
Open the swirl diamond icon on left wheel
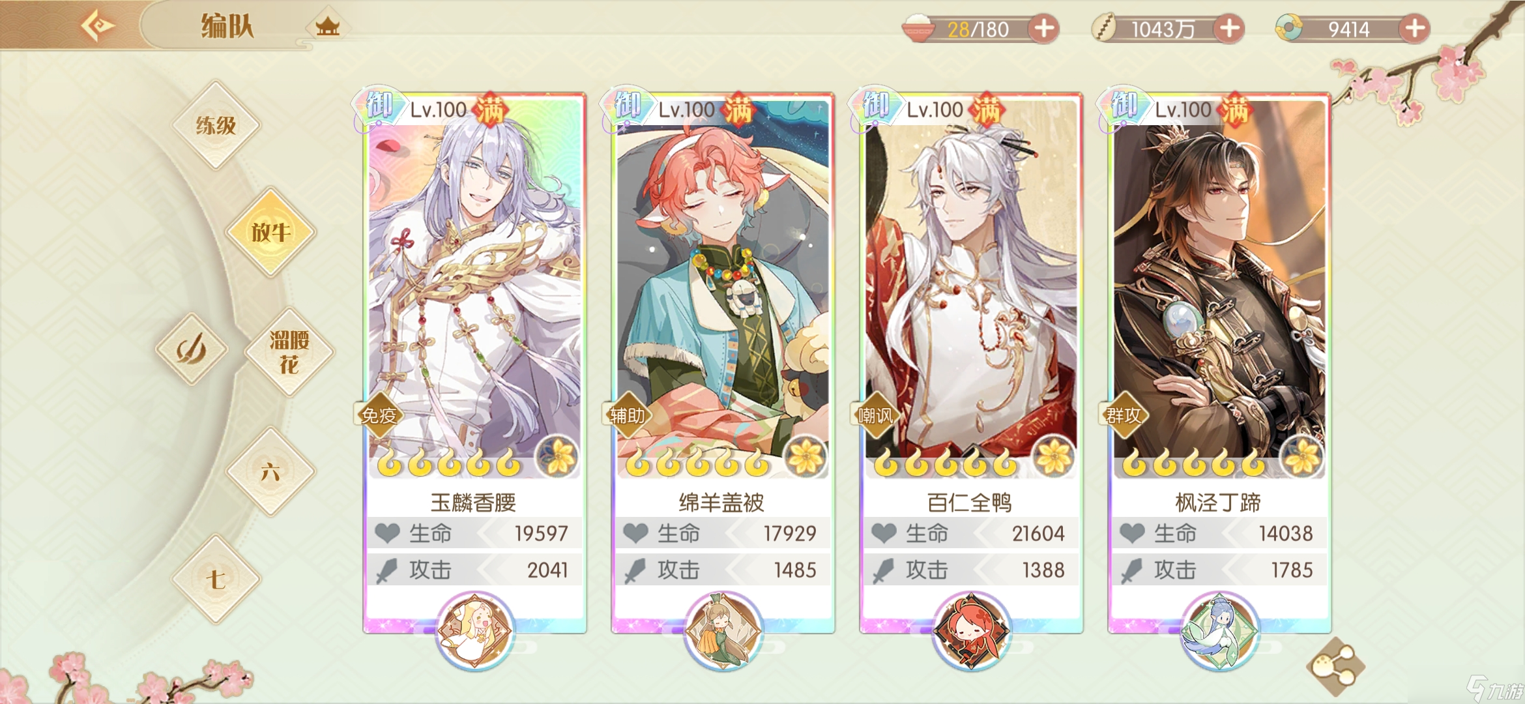point(192,349)
